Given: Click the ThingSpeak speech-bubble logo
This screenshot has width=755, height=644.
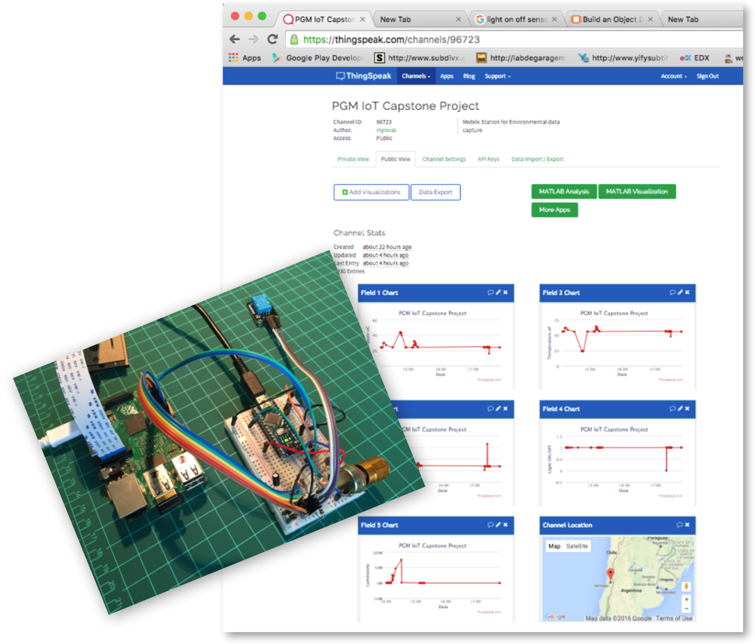Looking at the screenshot, I should tap(341, 75).
